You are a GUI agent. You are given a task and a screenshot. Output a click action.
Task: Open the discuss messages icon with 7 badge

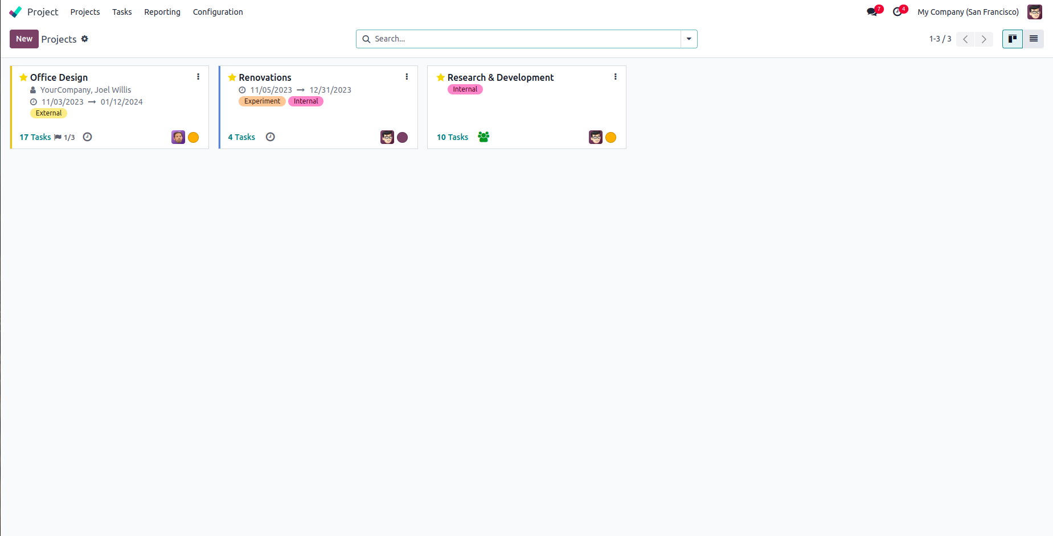[x=874, y=11]
